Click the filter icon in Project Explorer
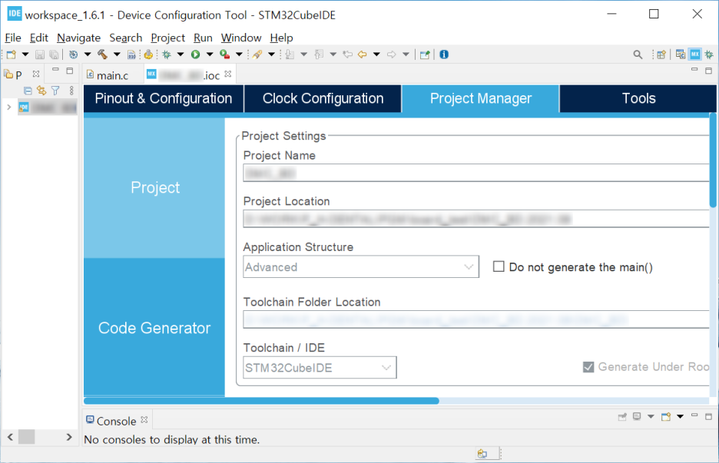 (55, 91)
